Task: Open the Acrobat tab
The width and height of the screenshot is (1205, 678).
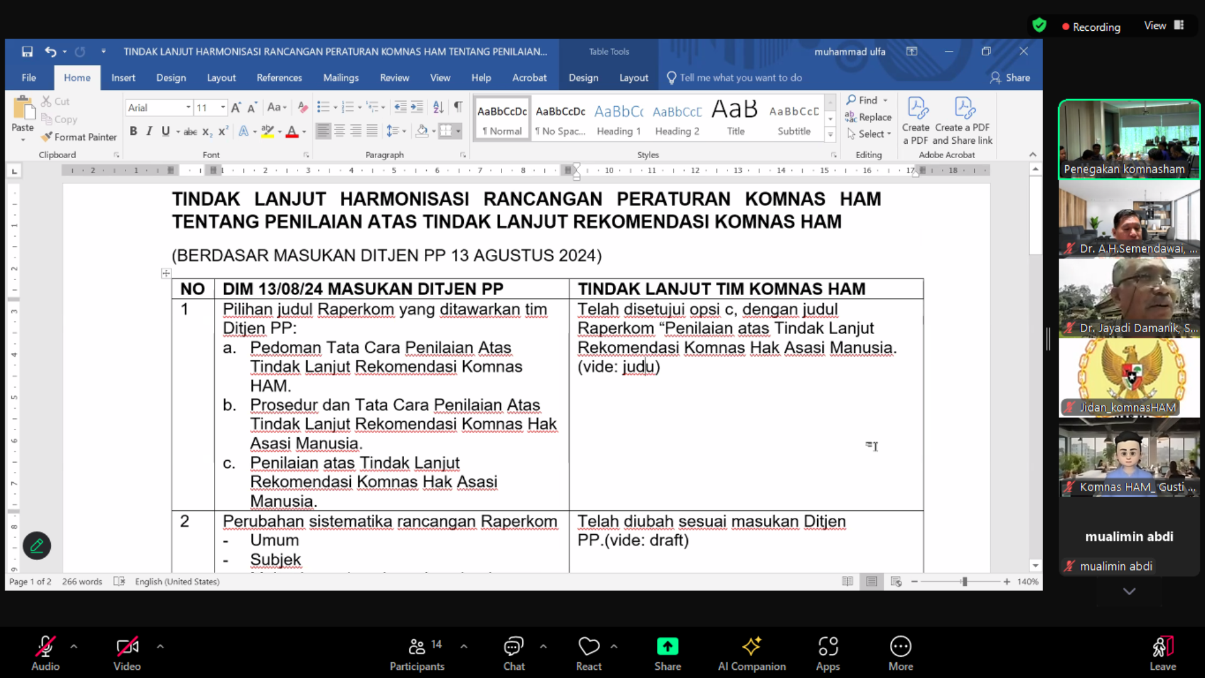Action: [x=529, y=78]
